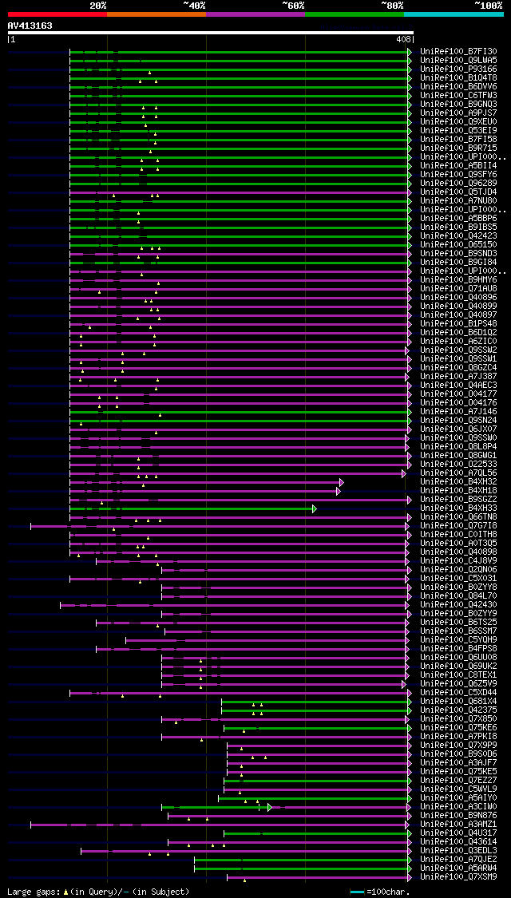Click UniRef100_Q6UU08 label
The width and height of the screenshot is (511, 898).
[x=458, y=658]
